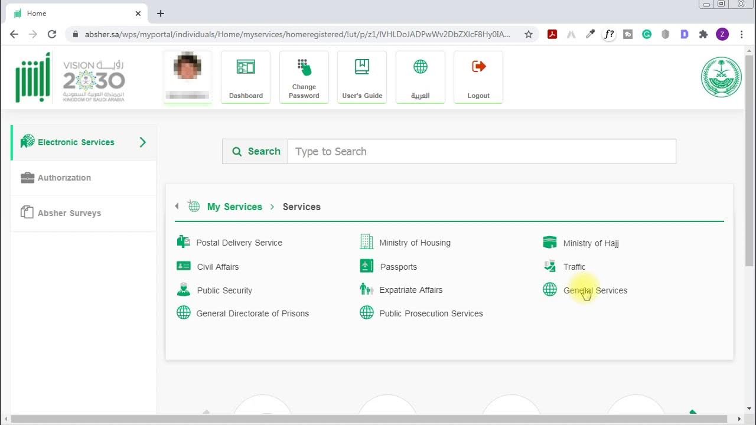Screen dimensions: 756x425
Task: Click the Ministry of Housing building icon
Action: click(367, 241)
